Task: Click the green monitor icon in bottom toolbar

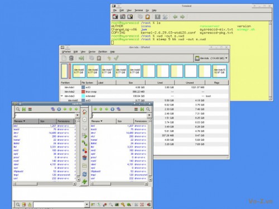Action: (x=117, y=205)
